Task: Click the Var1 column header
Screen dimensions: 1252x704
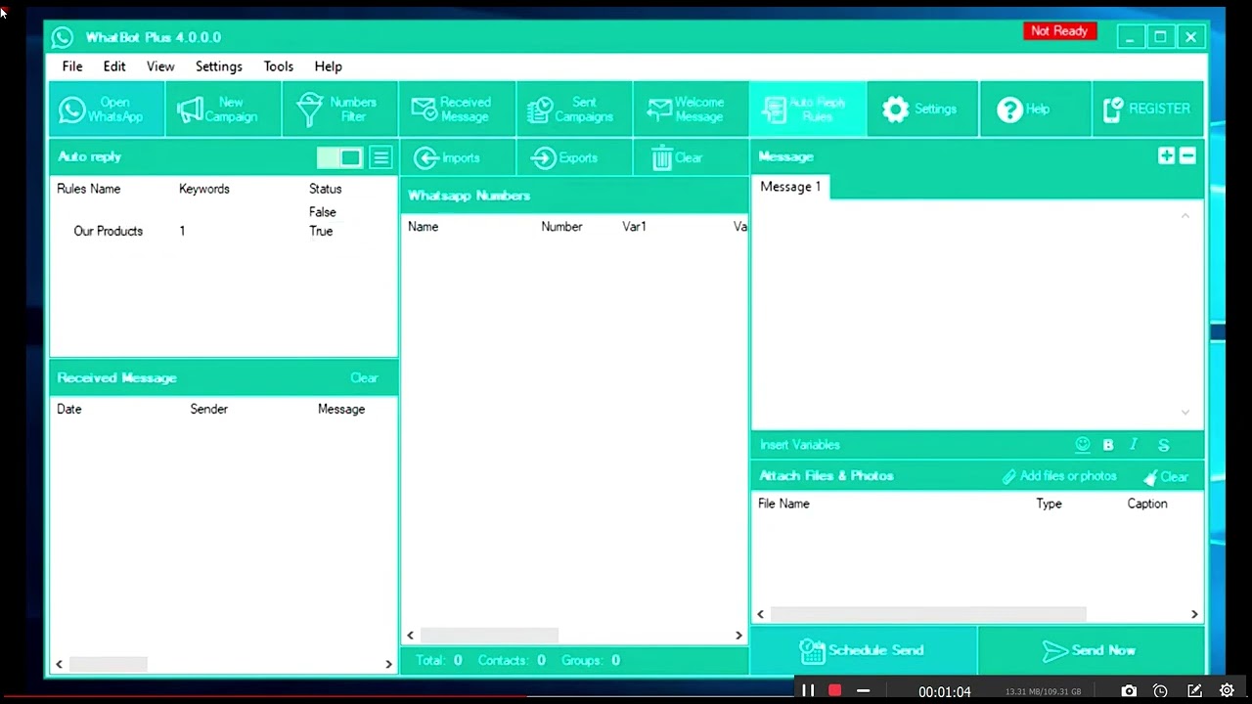Action: 634,227
